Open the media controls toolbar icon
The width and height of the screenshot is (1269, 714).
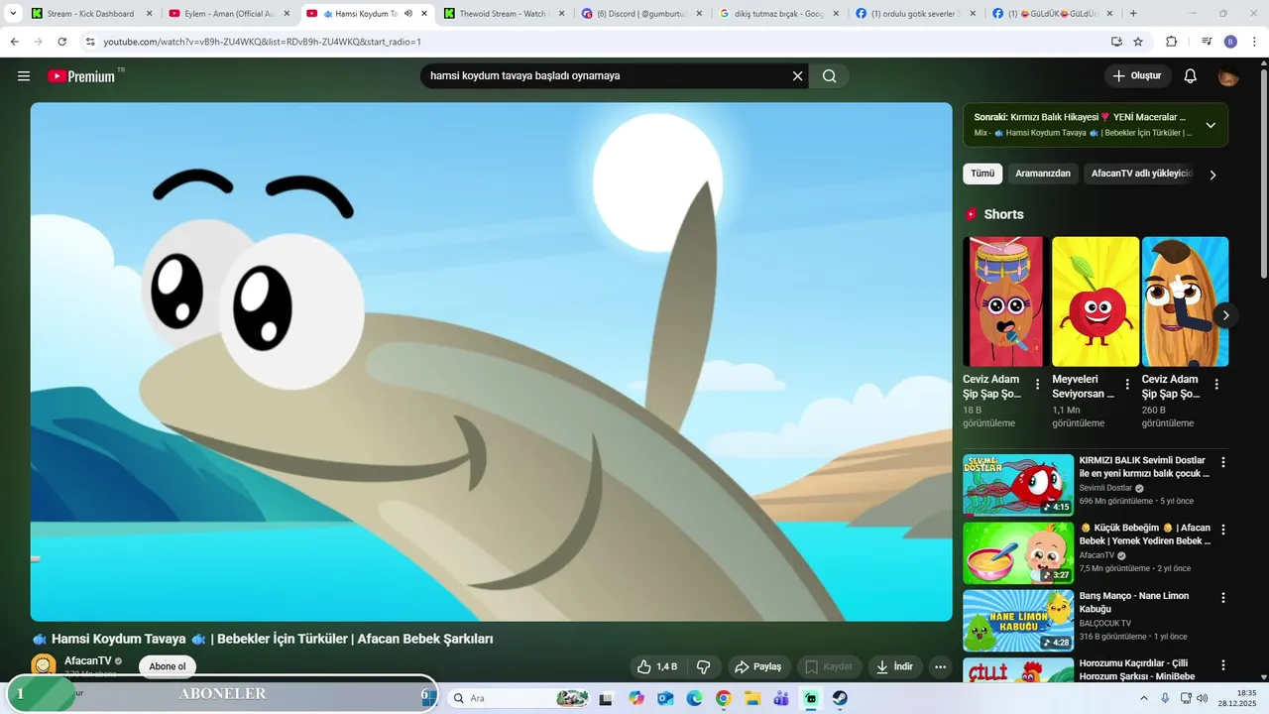[1207, 42]
